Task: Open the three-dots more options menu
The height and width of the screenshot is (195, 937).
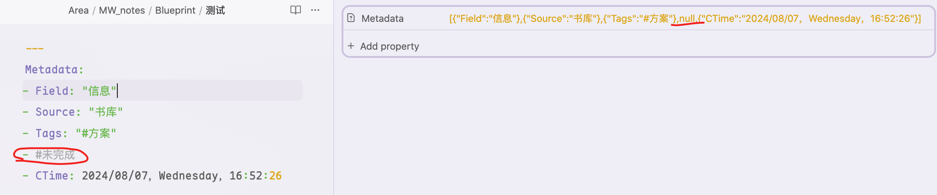Action: tap(315, 10)
